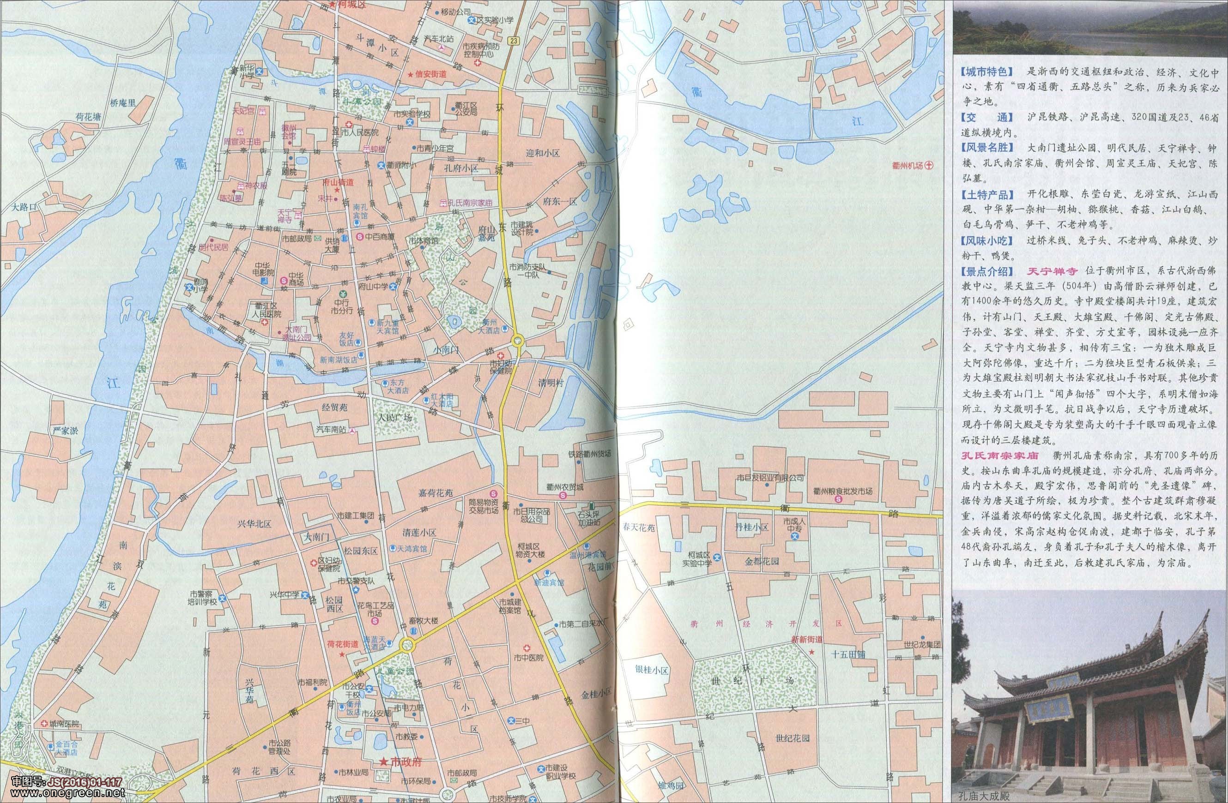Click the school icon beside 府山中学
The height and width of the screenshot is (803, 1228).
pyautogui.click(x=392, y=287)
